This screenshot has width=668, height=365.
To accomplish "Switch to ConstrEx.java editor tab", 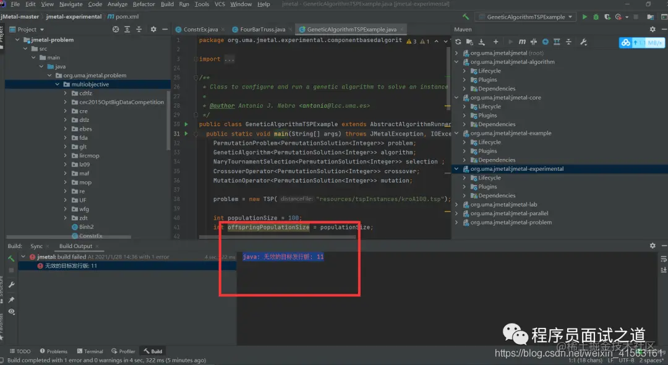I will pyautogui.click(x=197, y=30).
